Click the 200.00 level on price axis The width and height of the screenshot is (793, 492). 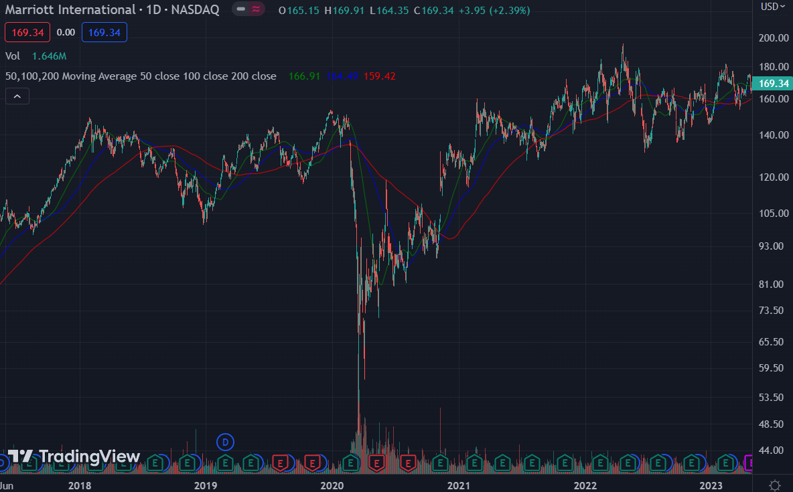click(x=774, y=38)
